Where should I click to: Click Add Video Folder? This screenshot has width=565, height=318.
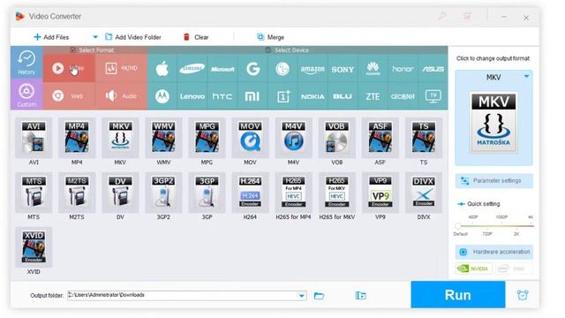click(133, 37)
